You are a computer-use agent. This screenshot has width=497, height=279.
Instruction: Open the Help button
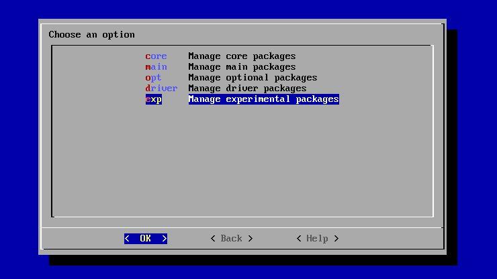coord(317,239)
